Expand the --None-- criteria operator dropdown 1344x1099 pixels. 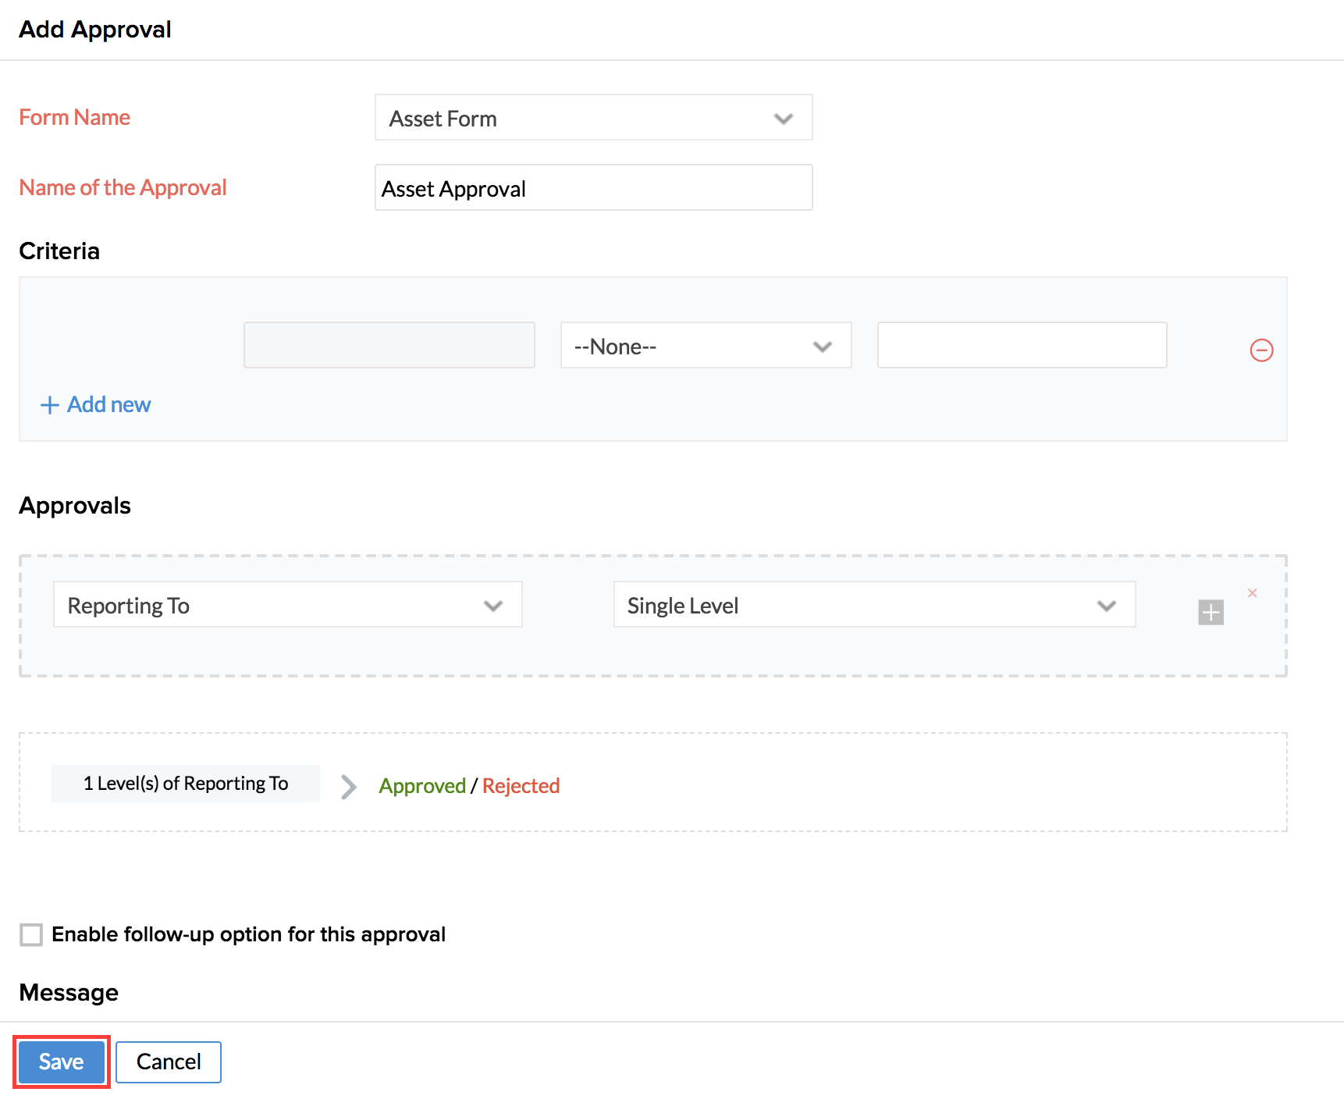(706, 346)
